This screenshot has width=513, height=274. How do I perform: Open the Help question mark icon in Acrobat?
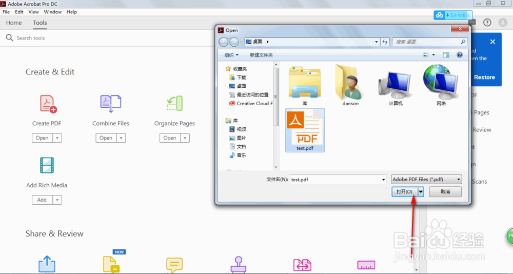tap(487, 23)
